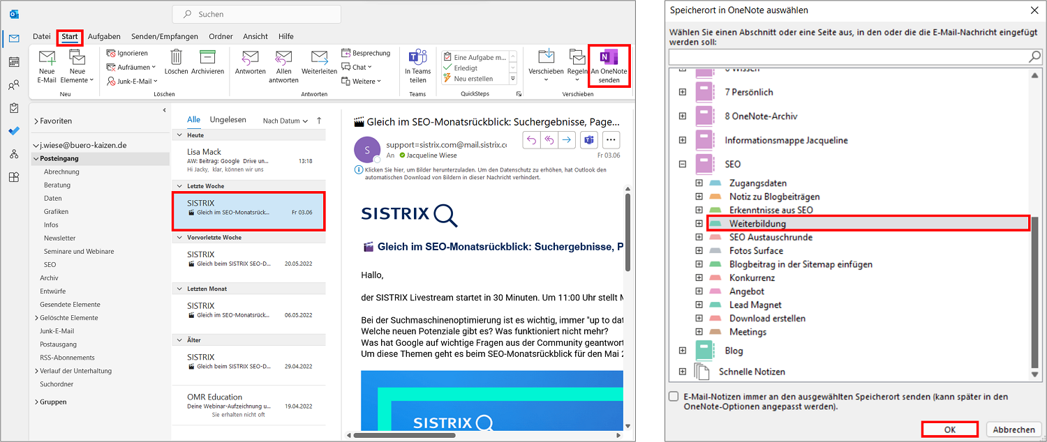This screenshot has height=442, width=1047.
Task: Click the Löschen trash can button
Action: tap(177, 62)
